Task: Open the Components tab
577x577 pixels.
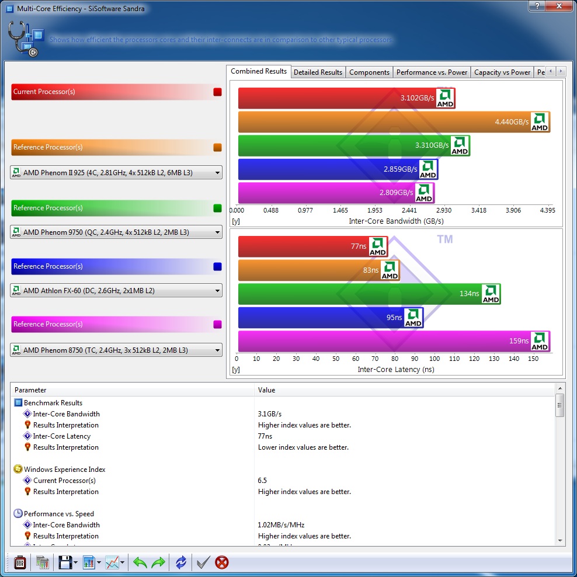Action: (x=369, y=72)
